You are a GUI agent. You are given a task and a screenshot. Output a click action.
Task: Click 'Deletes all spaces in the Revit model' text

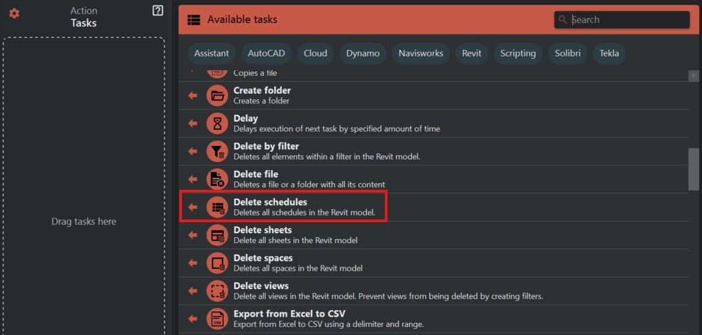click(298, 268)
